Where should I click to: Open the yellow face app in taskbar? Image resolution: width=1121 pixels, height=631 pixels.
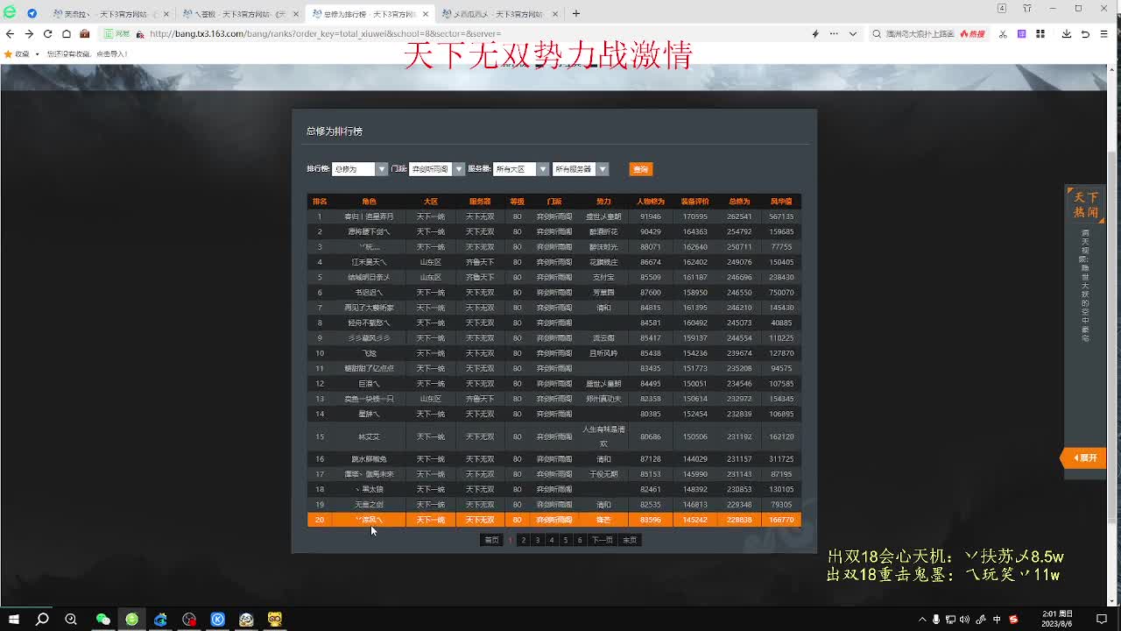275,619
